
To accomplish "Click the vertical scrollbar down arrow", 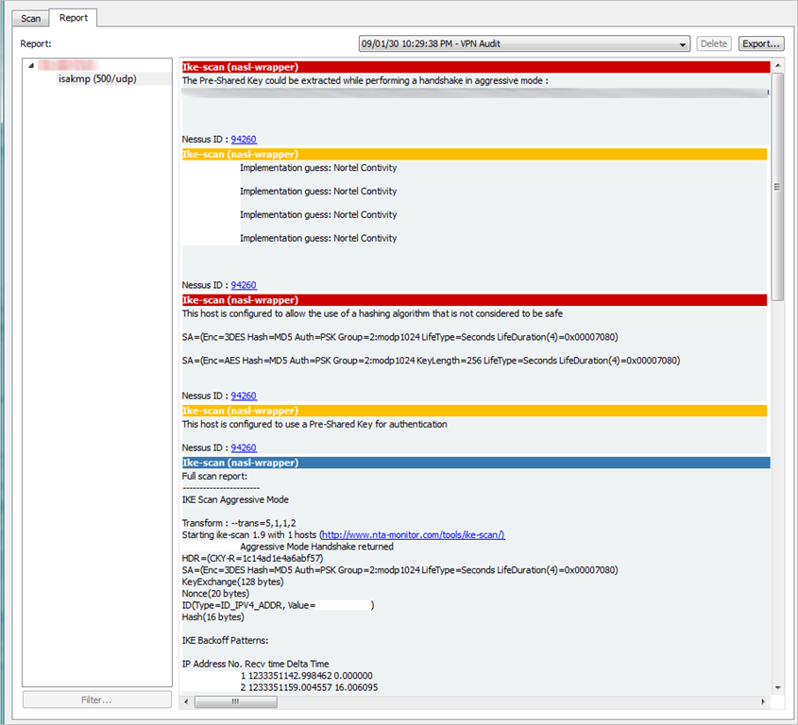I will [x=778, y=687].
